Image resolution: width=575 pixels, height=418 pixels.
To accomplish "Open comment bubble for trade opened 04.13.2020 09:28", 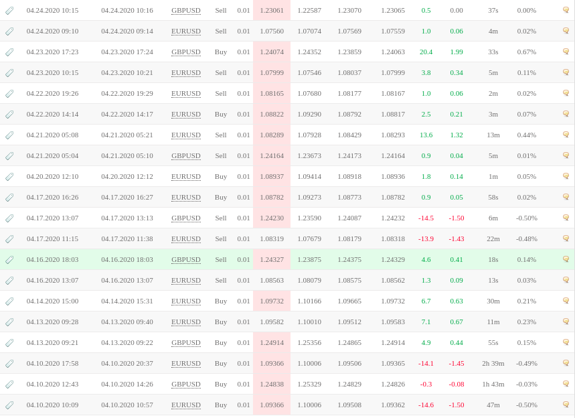I will tap(566, 322).
